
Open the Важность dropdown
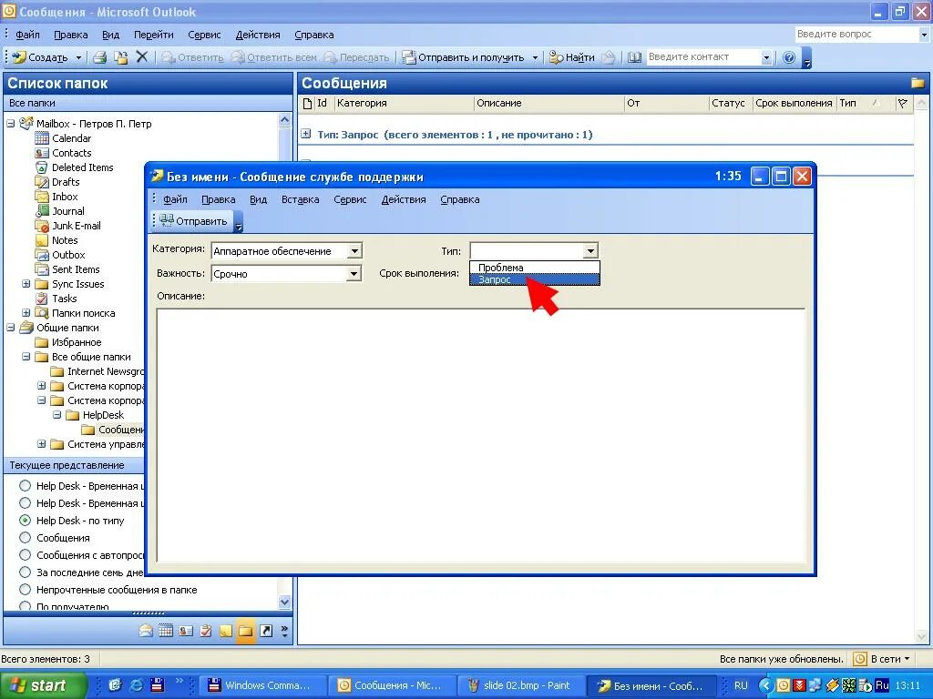[354, 273]
